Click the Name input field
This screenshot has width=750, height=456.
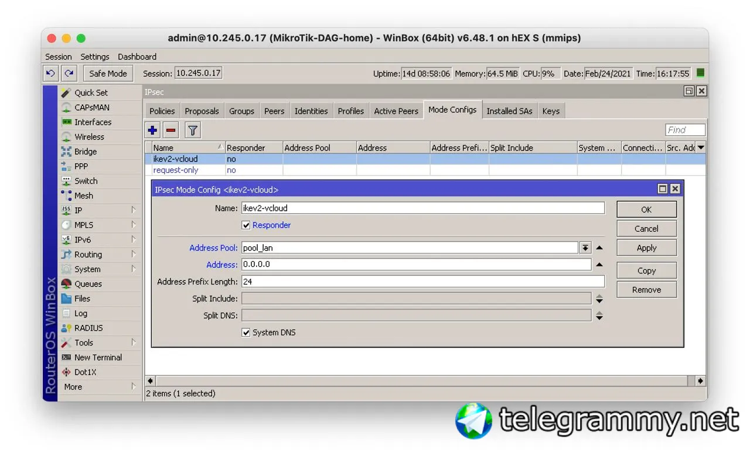tap(422, 208)
